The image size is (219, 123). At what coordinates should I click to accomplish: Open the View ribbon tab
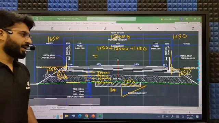[x=94, y=24]
